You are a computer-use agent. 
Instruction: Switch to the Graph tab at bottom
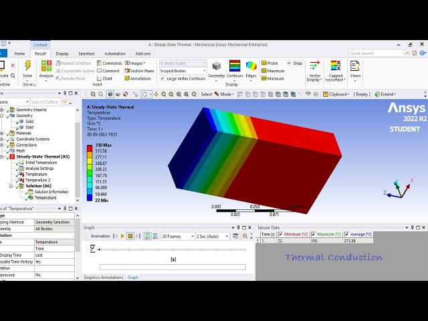pos(133,278)
